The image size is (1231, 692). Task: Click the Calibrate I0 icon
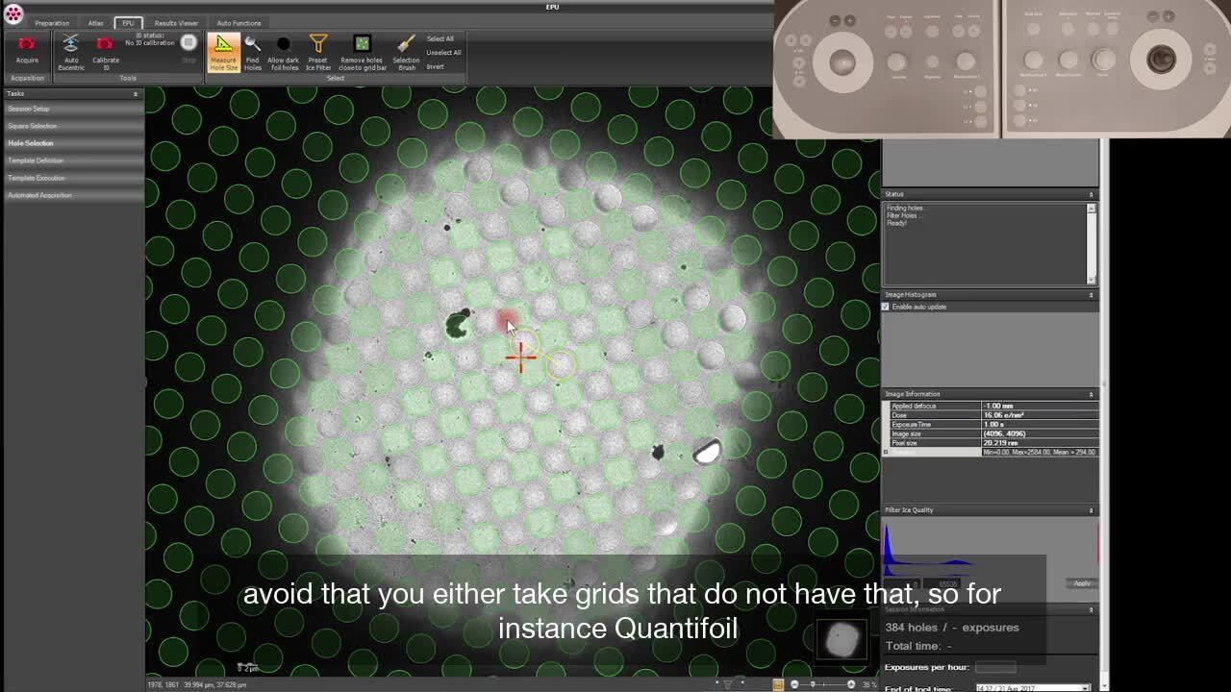(x=105, y=46)
